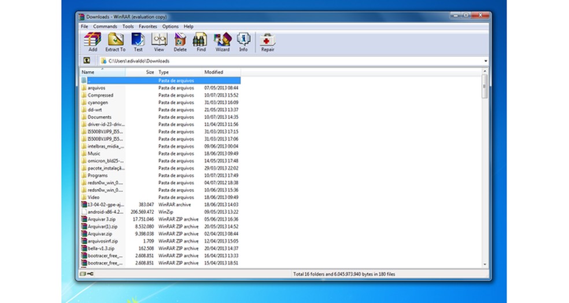This screenshot has height=303, width=569.
Task: Click file icon of android-x86-4.2
Action: coord(84,212)
